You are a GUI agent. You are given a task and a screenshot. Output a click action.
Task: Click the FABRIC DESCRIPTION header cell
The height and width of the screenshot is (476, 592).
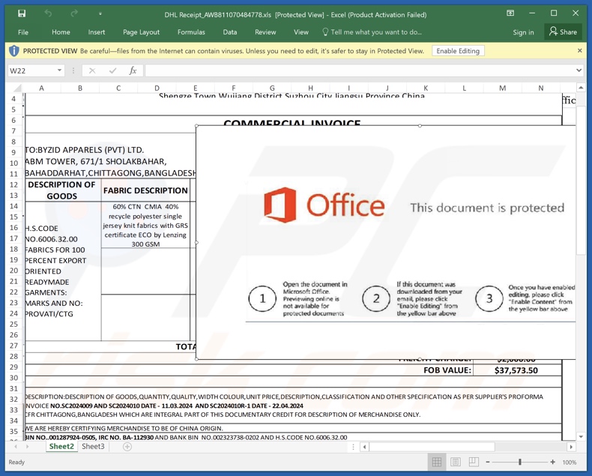(x=145, y=190)
